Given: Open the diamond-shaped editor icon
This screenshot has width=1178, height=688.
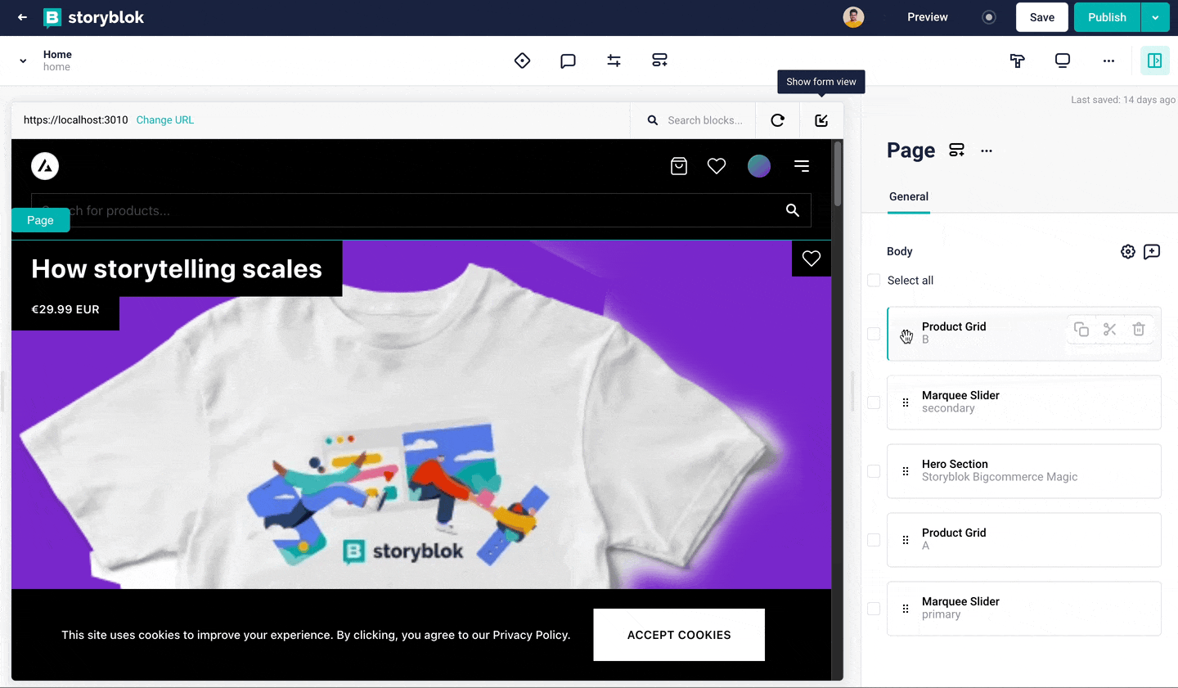Looking at the screenshot, I should (522, 61).
